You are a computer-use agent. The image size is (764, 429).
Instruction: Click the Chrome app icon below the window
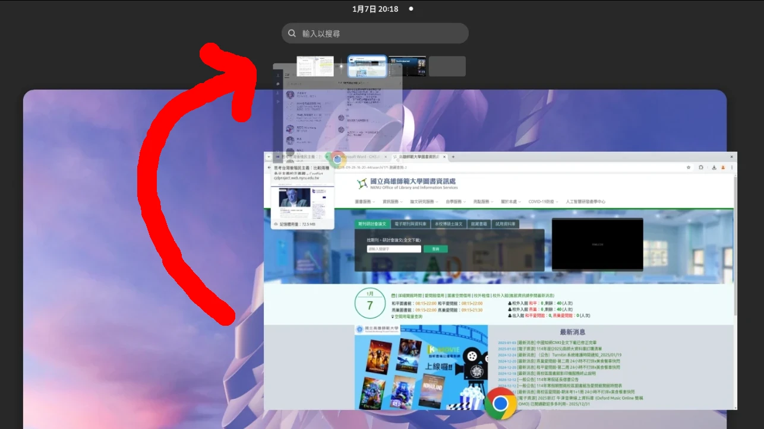tap(500, 403)
